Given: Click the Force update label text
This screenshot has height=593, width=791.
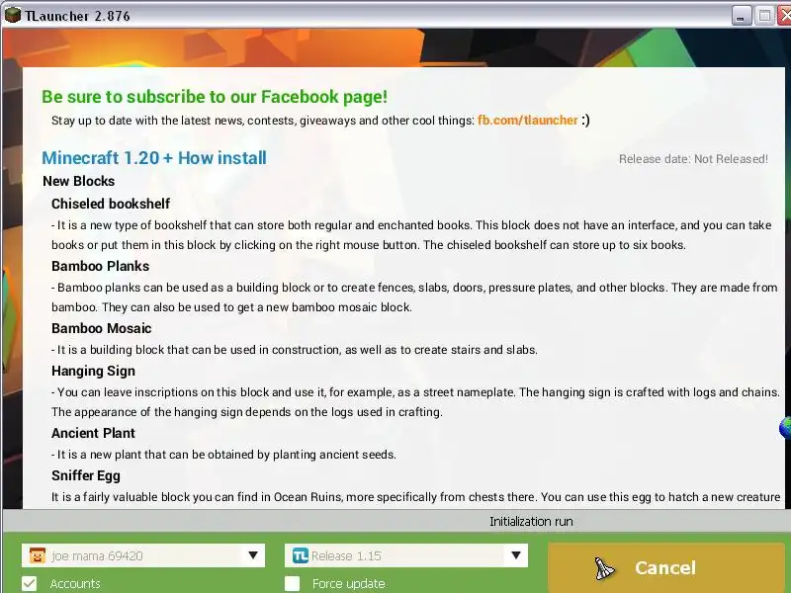Looking at the screenshot, I should point(349,584).
